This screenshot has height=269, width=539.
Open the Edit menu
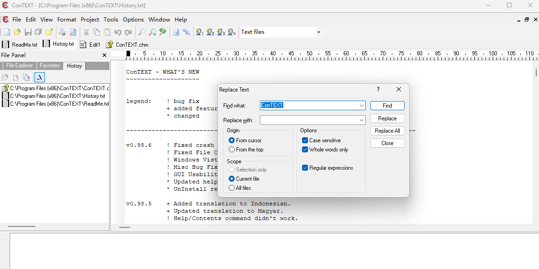31,20
